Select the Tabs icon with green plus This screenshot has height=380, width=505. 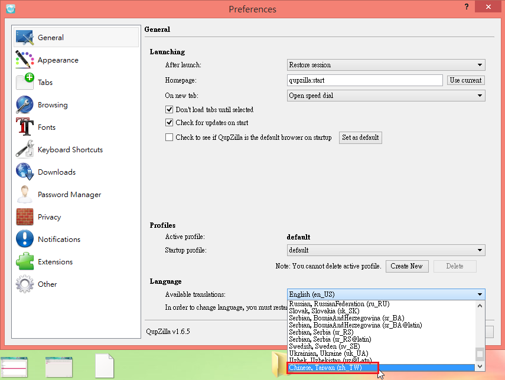[x=25, y=82]
